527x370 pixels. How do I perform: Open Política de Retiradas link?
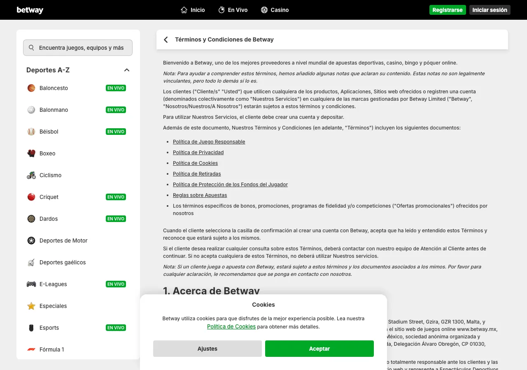pos(197,174)
